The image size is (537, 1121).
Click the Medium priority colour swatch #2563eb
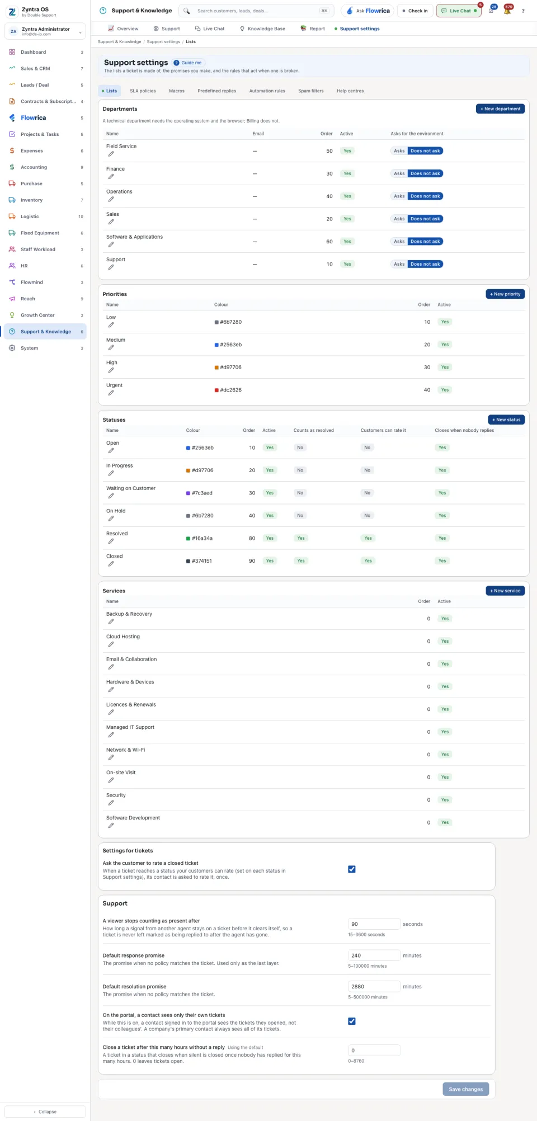coord(216,345)
